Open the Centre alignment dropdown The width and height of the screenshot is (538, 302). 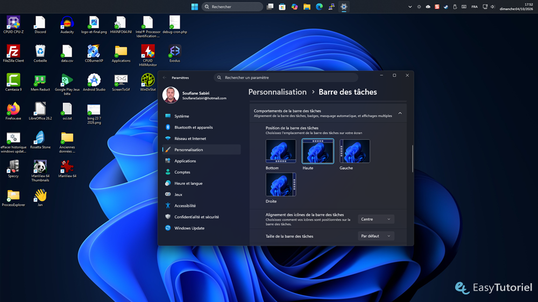pos(376,219)
